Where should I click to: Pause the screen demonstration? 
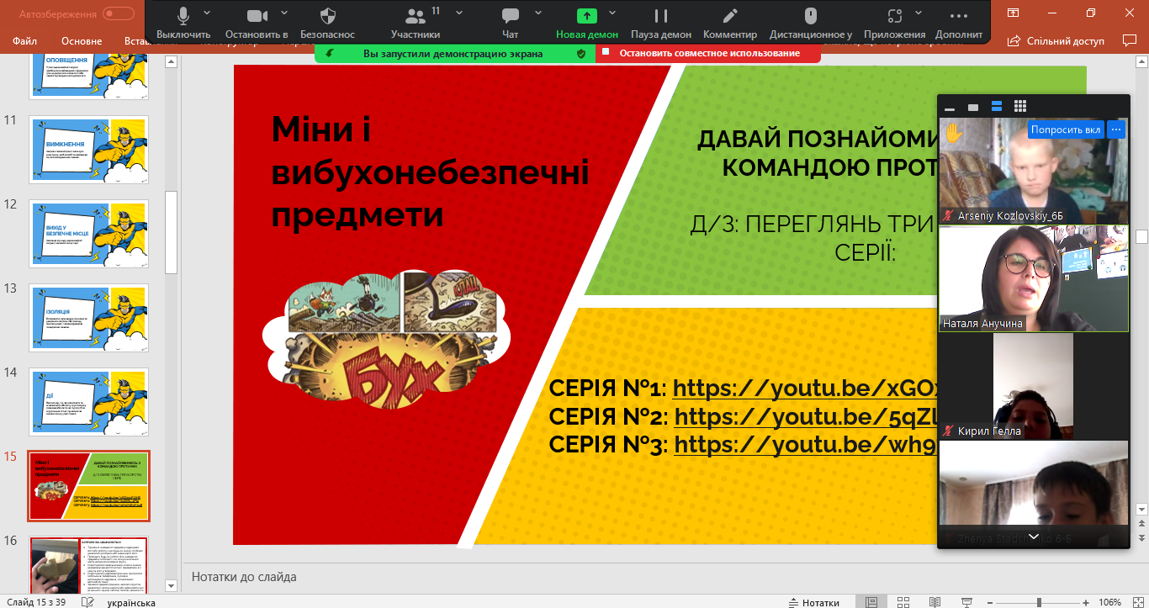pyautogui.click(x=660, y=23)
